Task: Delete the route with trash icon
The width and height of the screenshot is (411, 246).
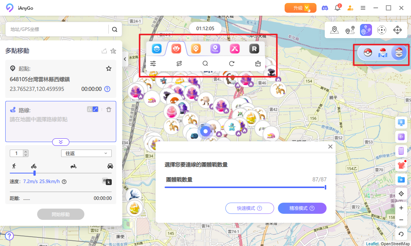Action: pyautogui.click(x=108, y=110)
